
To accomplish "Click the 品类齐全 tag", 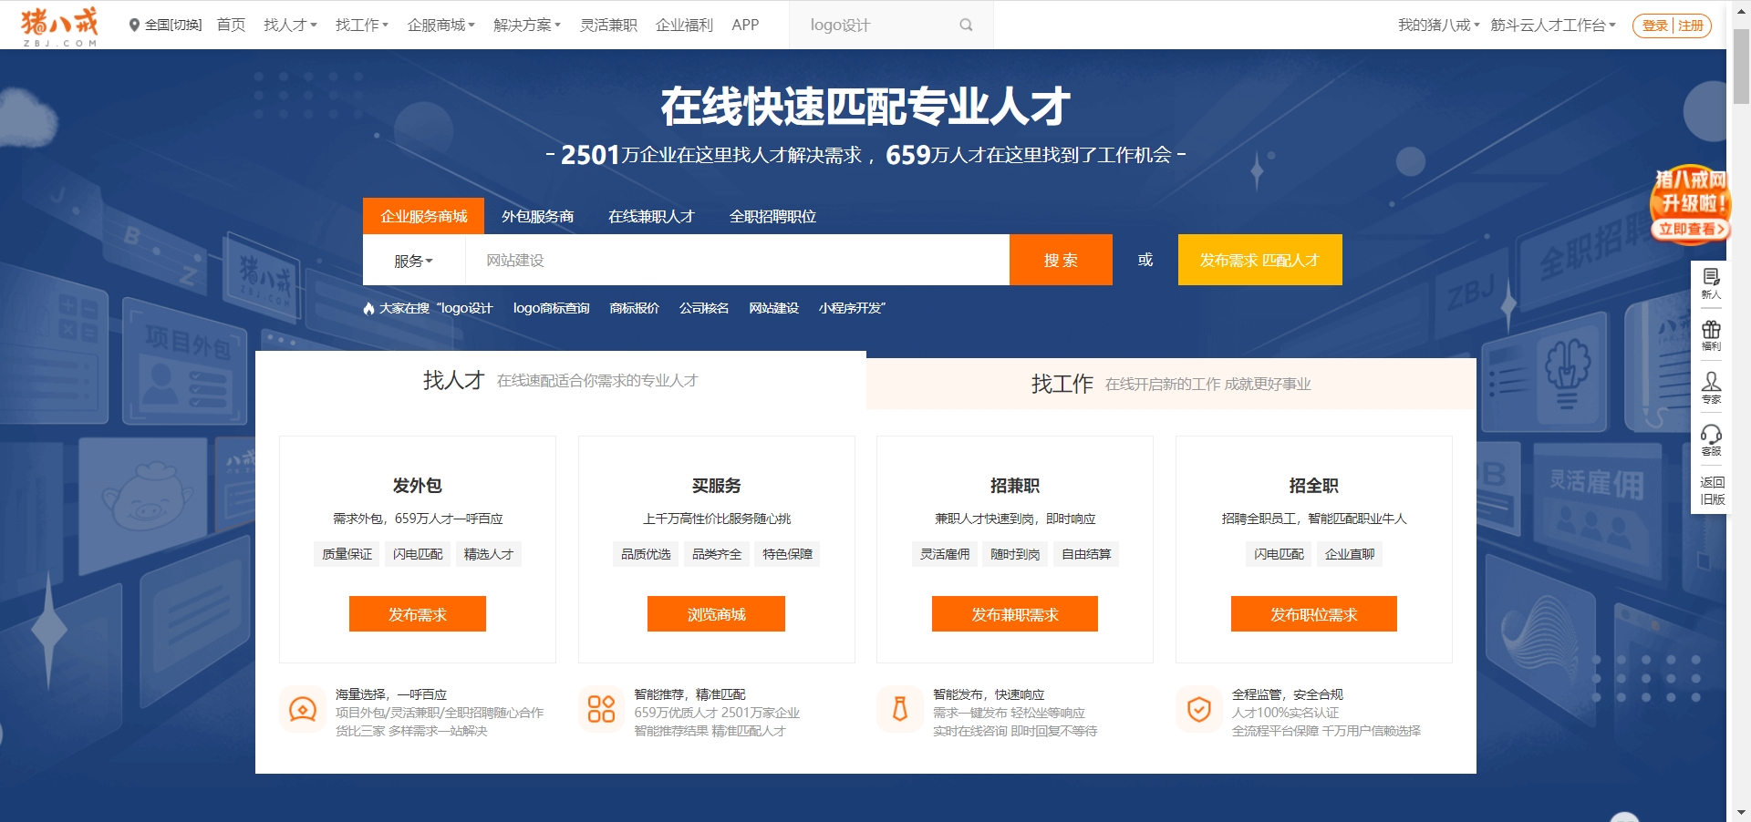I will click(x=716, y=554).
